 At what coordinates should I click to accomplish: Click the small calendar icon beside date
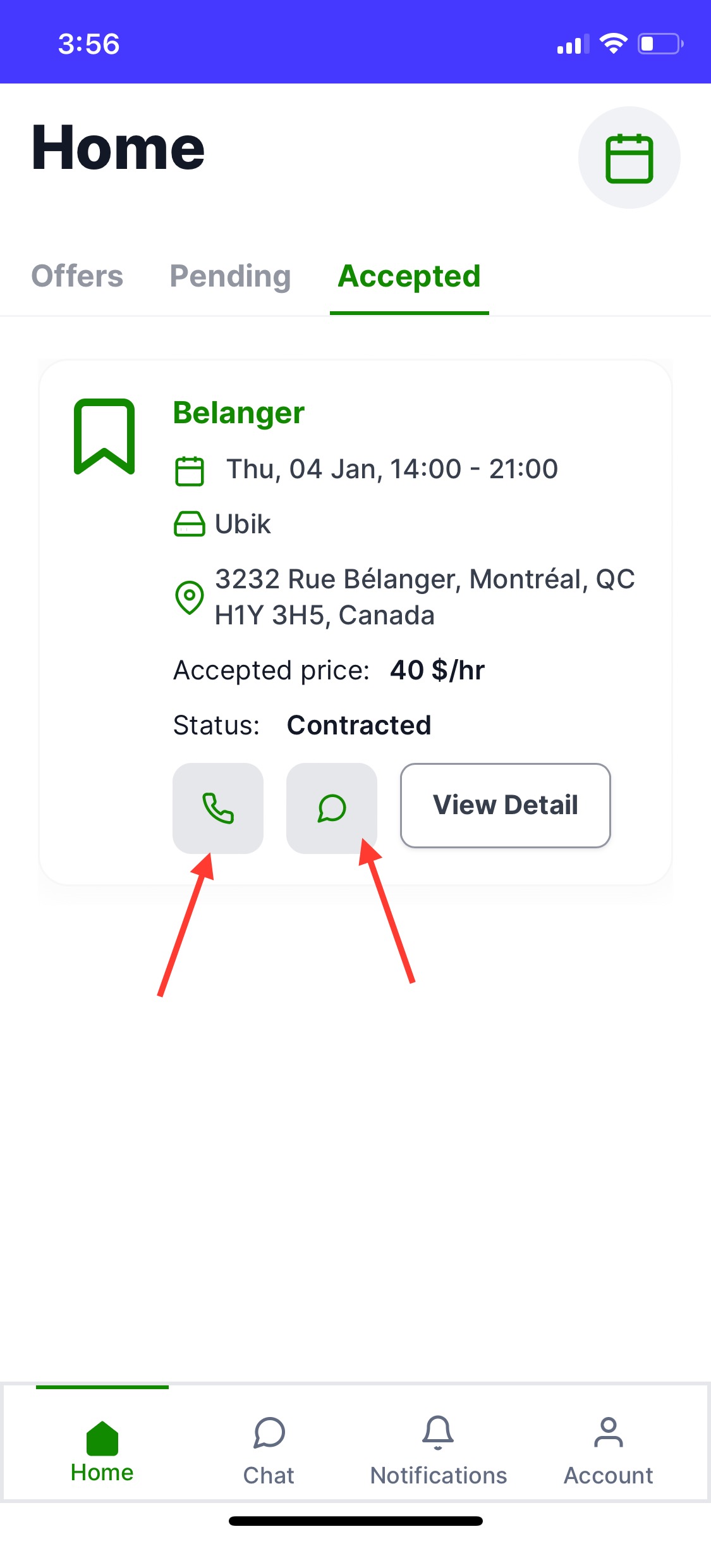(189, 471)
